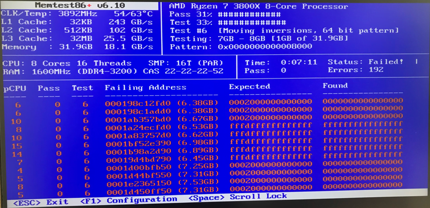Click the Pattern value 0x0000000000008000
The image size is (430, 208).
[265, 47]
